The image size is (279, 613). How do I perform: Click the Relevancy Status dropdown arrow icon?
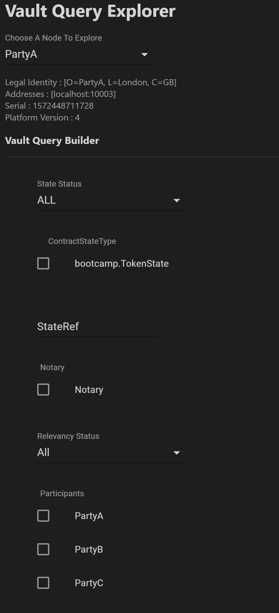pyautogui.click(x=177, y=453)
